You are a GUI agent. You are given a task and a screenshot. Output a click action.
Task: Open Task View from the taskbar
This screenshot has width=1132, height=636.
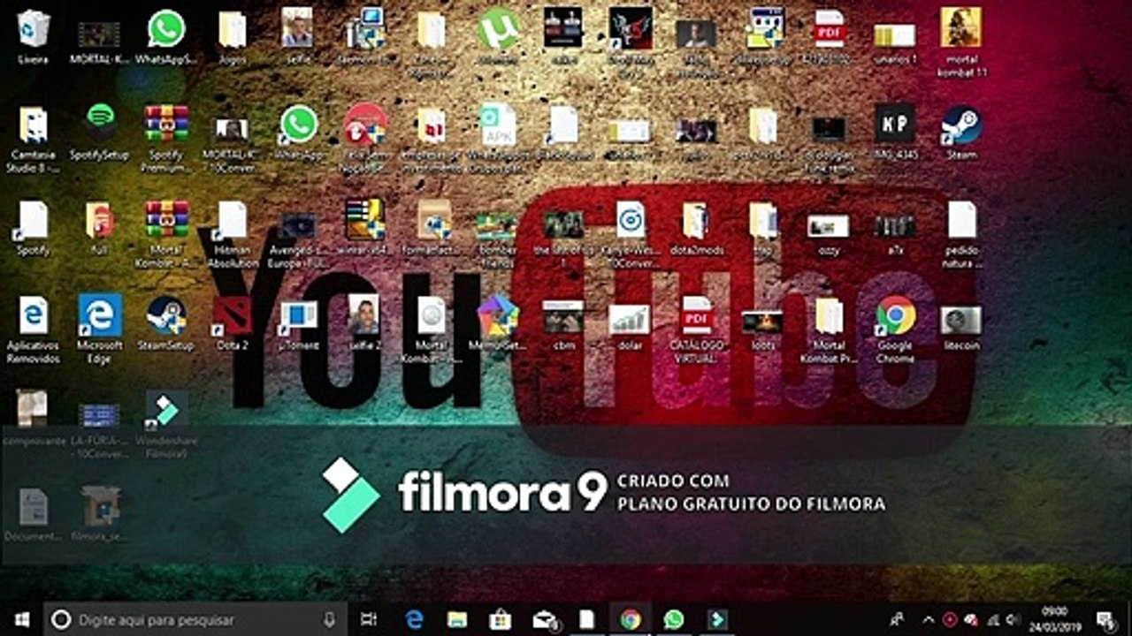click(x=370, y=619)
